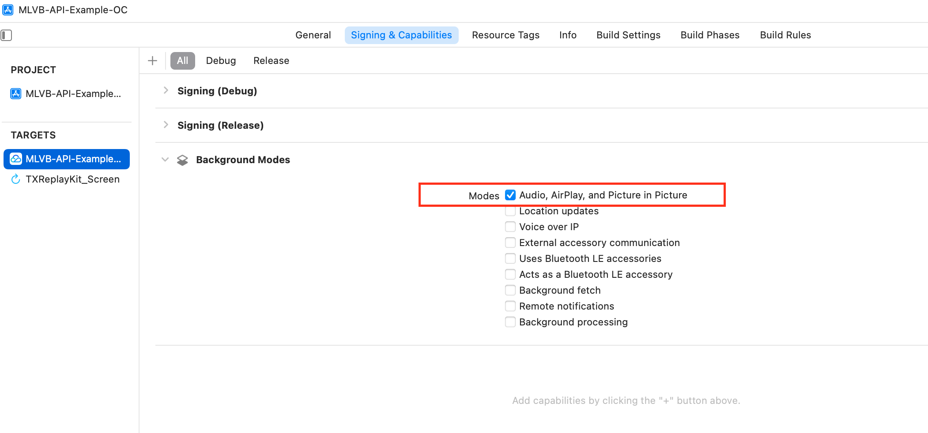Expand the Signing (Debug) section

(x=166, y=90)
